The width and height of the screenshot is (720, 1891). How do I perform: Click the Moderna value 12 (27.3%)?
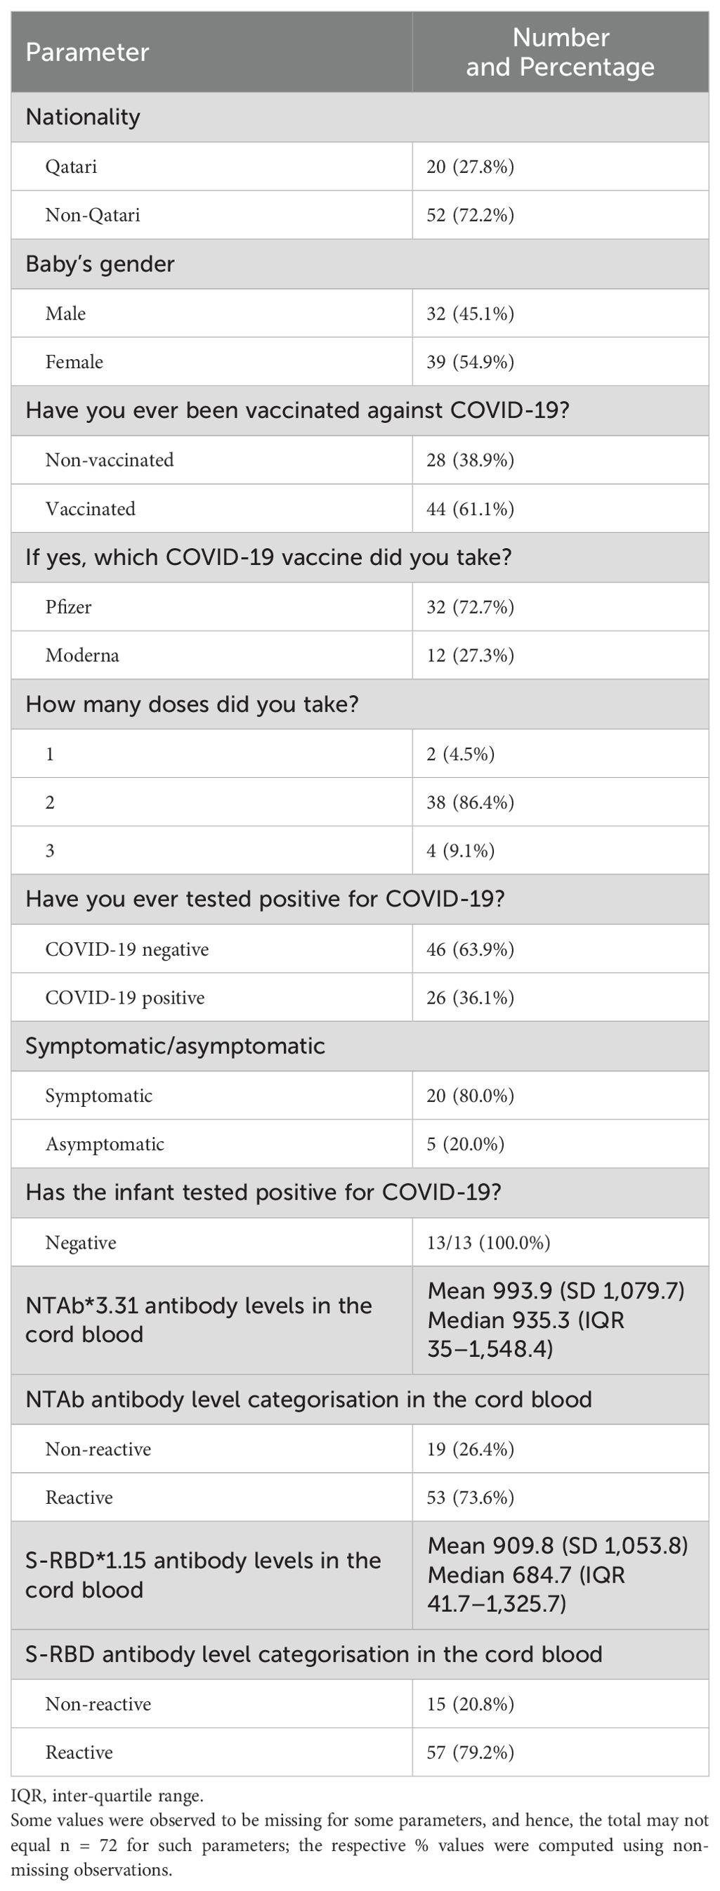click(x=470, y=656)
